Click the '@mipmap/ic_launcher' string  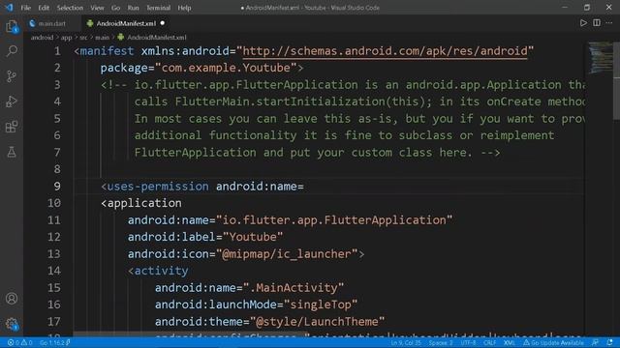tap(287, 254)
